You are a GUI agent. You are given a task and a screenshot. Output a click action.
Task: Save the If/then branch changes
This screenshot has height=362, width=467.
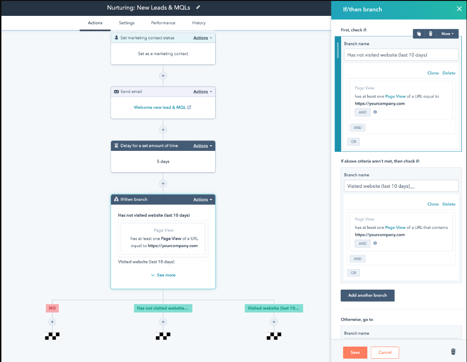click(x=355, y=352)
